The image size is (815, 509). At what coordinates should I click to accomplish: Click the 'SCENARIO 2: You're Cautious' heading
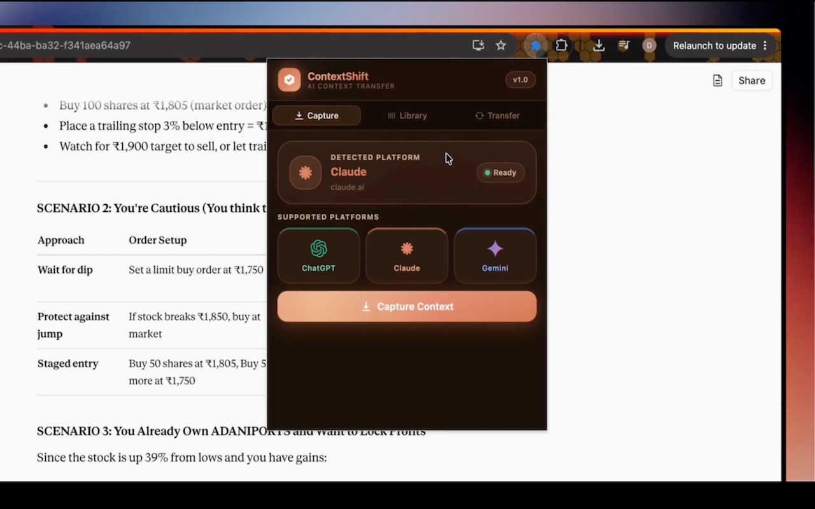(152, 209)
